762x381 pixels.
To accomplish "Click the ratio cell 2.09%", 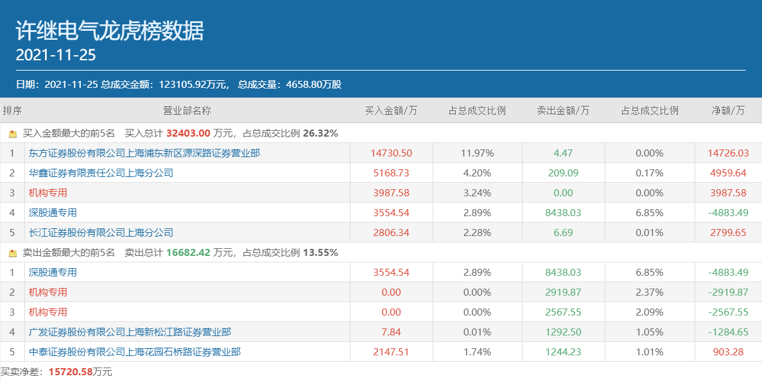I will point(650,312).
